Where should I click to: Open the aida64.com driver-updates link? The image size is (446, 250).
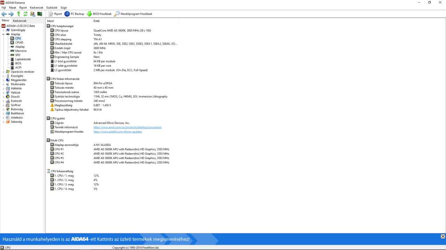118,132
